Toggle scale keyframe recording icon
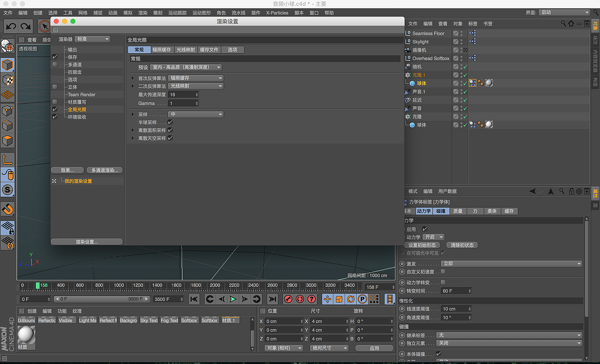This screenshot has height=364, width=600. 339,299
